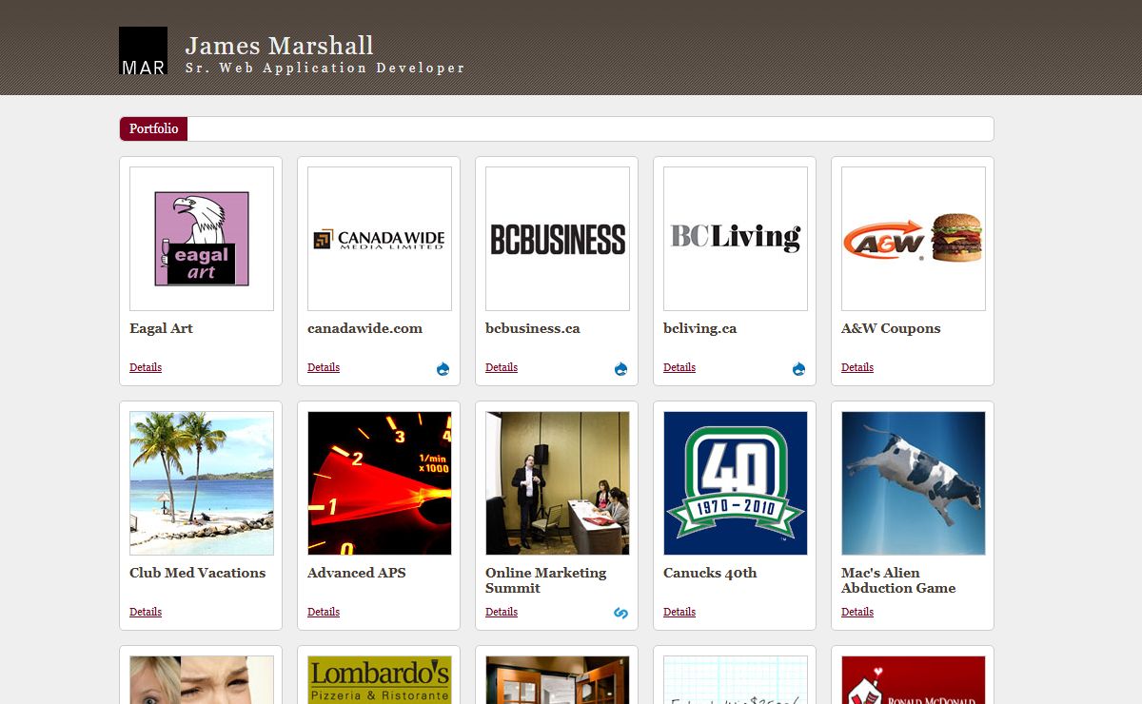Open Details for Online Marketing Summit

tap(502, 612)
